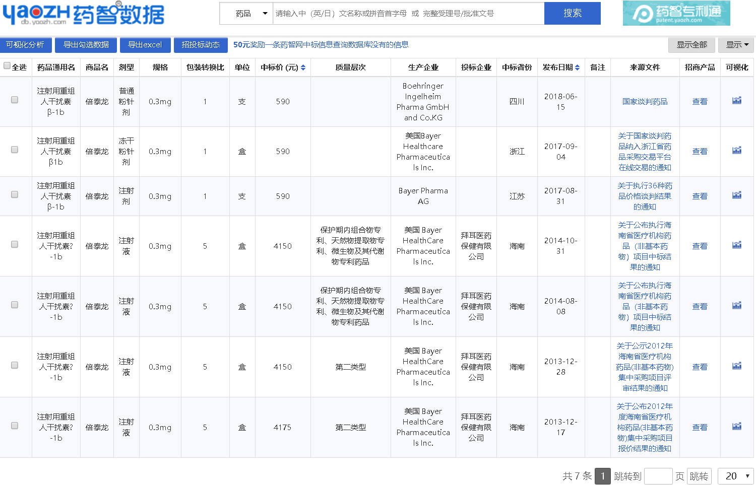Open 关于执行36种药品价格谈判结果 link
The width and height of the screenshot is (756, 485).
[x=645, y=196]
